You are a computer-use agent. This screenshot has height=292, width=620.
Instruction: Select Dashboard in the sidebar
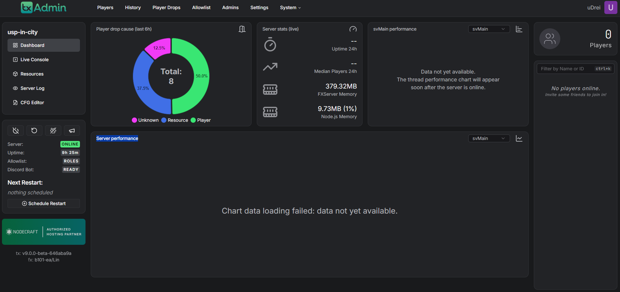(x=44, y=45)
